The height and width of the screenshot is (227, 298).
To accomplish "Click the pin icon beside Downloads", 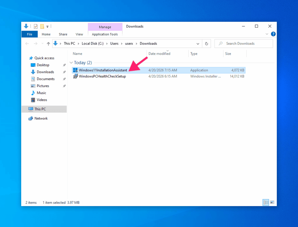I will tap(64, 72).
